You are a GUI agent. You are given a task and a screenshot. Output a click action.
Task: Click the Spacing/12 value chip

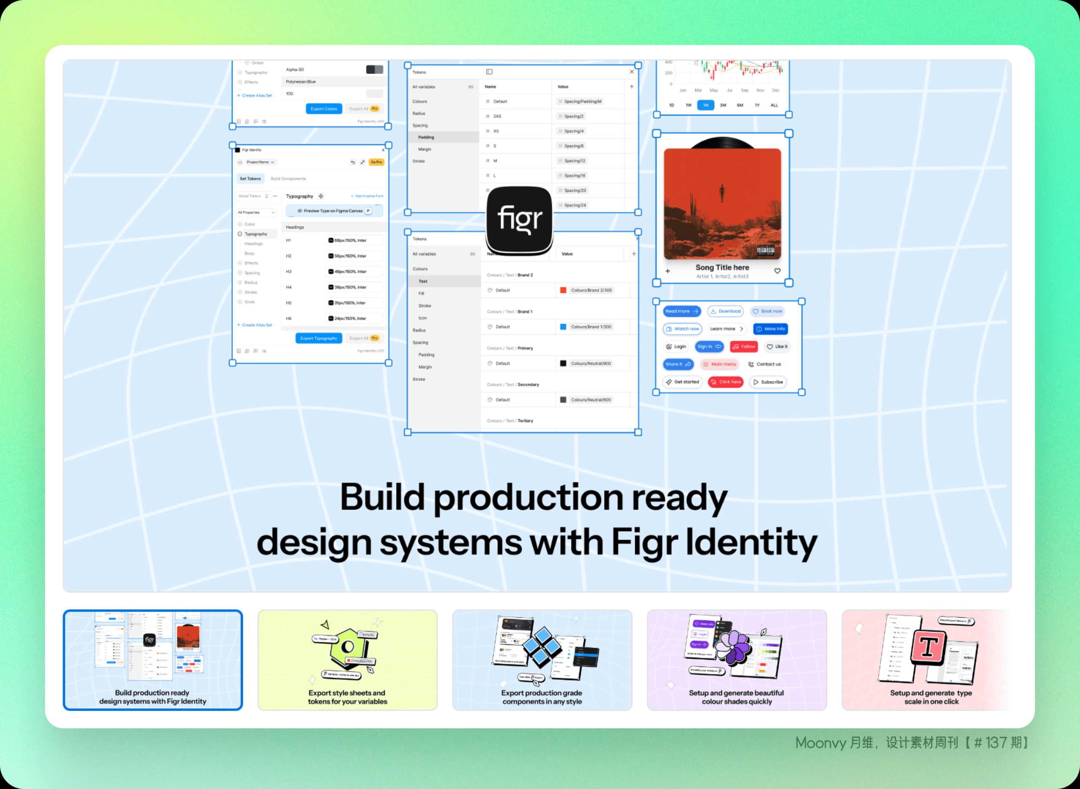pos(572,161)
